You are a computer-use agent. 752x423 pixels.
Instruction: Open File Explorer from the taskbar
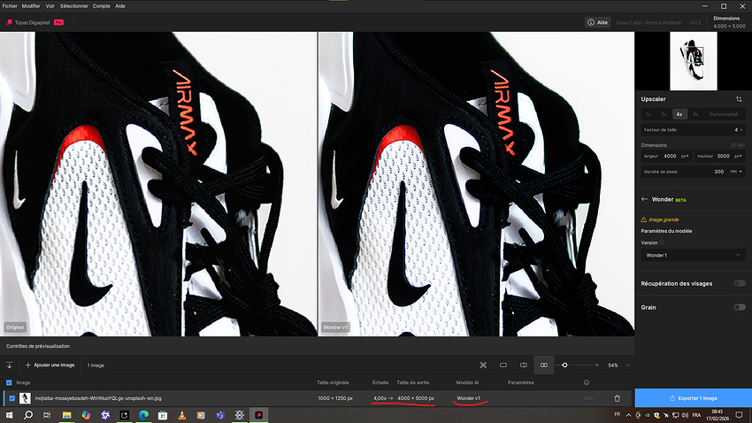tap(66, 415)
